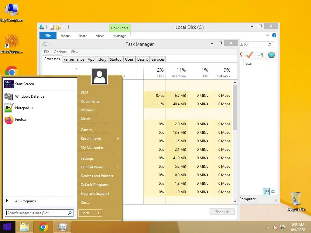Expand the Explorer ribbon chevron
The height and width of the screenshot is (233, 311).
pos(267,35)
